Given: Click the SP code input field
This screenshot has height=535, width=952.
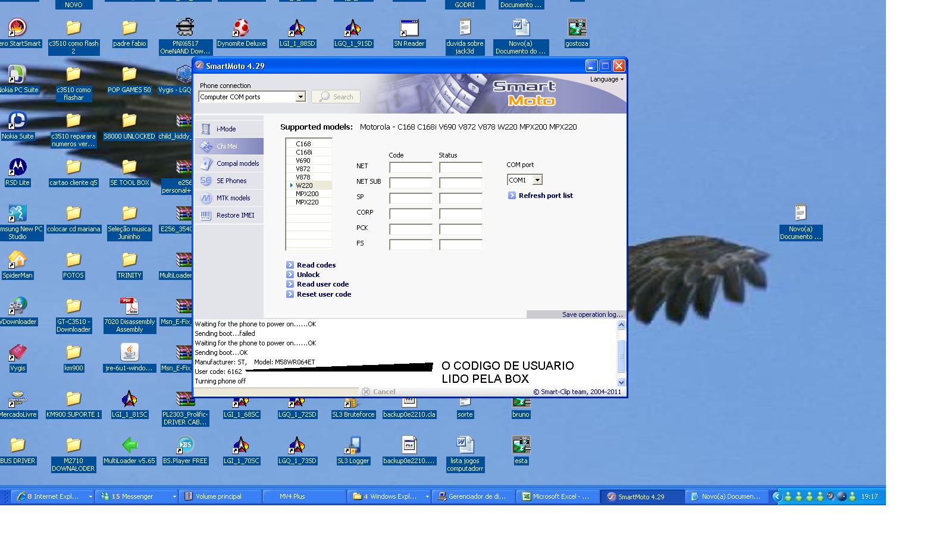Looking at the screenshot, I should tap(411, 199).
